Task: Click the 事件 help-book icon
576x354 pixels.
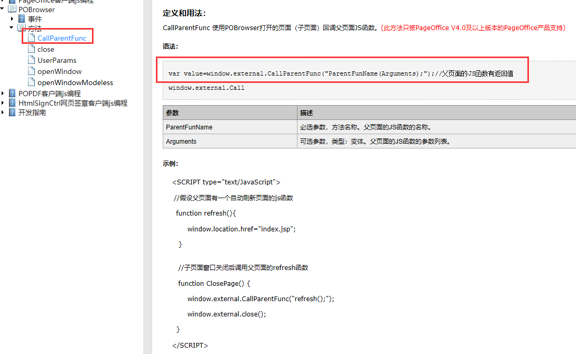Action: click(22, 18)
